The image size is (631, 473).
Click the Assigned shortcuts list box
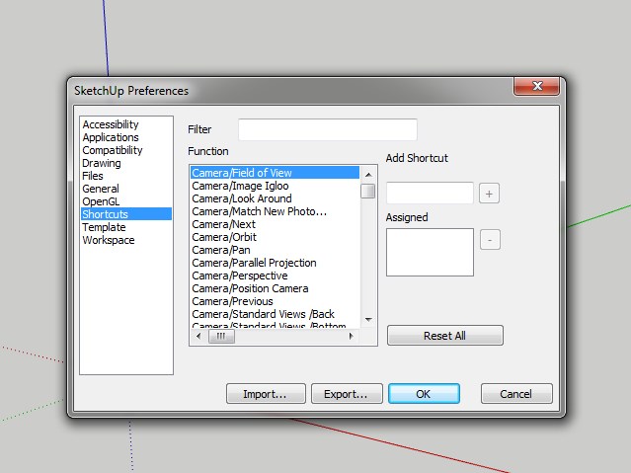430,253
